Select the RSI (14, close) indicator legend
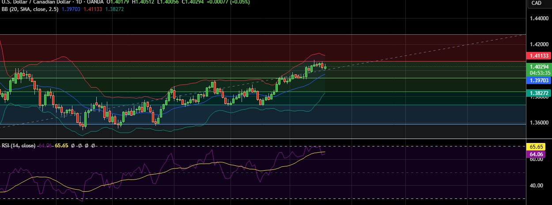552x205 pixels. 19,145
